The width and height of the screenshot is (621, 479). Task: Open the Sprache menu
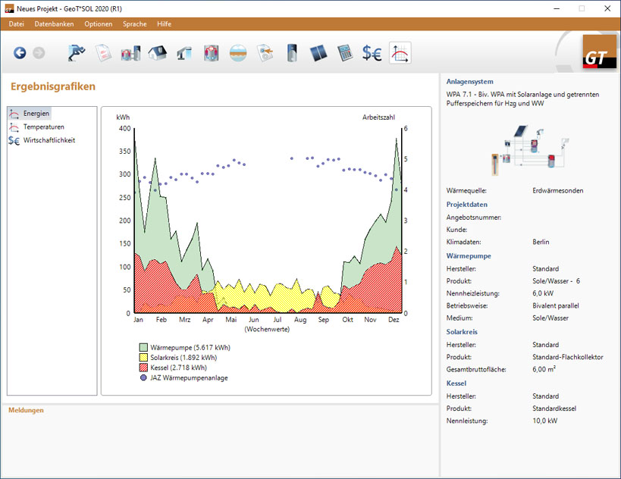pyautogui.click(x=134, y=23)
